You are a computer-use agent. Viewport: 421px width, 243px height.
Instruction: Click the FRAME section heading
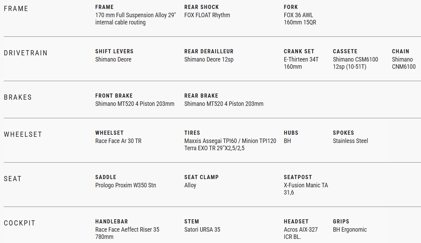(16, 9)
